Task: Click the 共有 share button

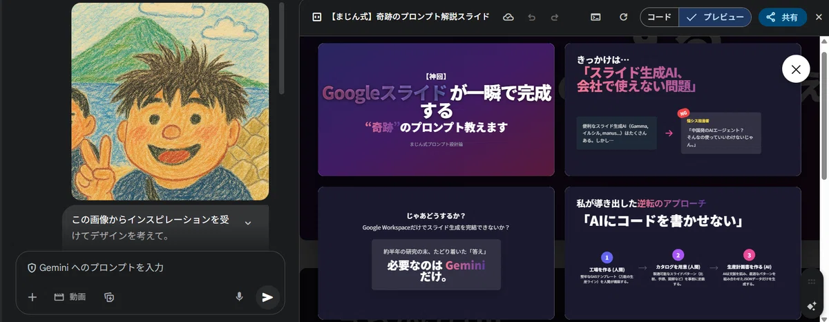Action: click(x=782, y=17)
